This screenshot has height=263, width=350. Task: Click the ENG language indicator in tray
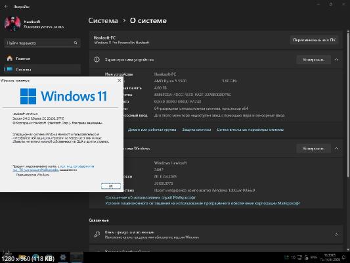[314, 258]
